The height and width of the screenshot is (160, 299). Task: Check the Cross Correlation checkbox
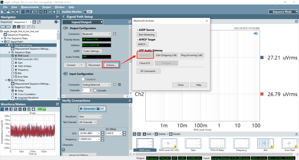13,94
